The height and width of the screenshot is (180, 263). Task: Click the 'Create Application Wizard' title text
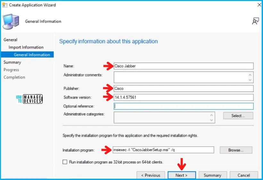(x=32, y=5)
